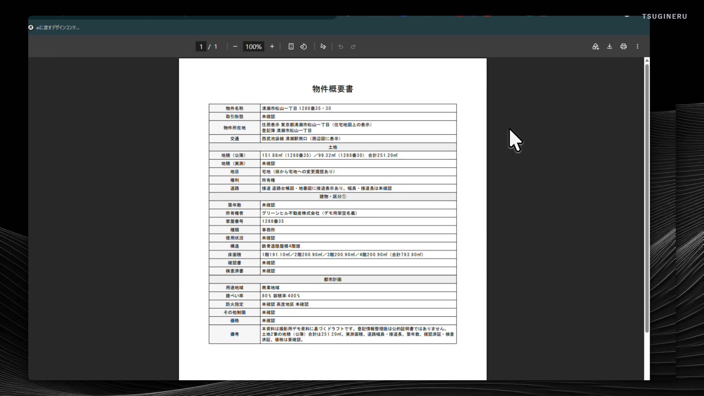This screenshot has height=396, width=704.
Task: Click the value 清瀬市松山一丁目 1288番35・30
Action: click(x=296, y=109)
